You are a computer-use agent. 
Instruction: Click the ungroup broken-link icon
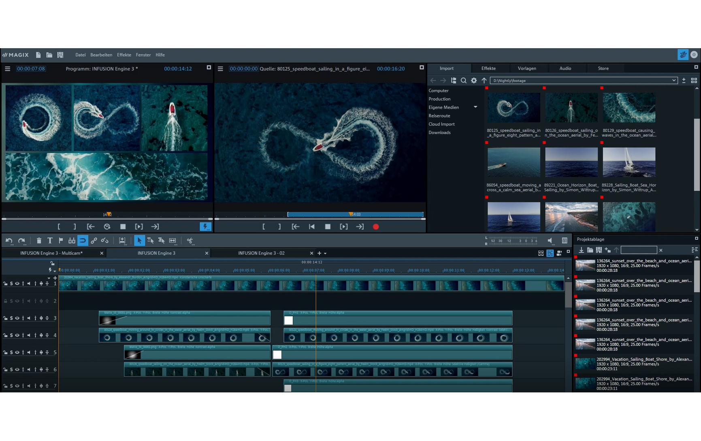click(x=104, y=241)
